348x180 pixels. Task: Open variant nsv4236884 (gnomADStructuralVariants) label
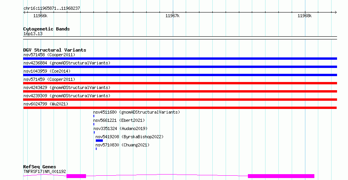click(x=67, y=63)
